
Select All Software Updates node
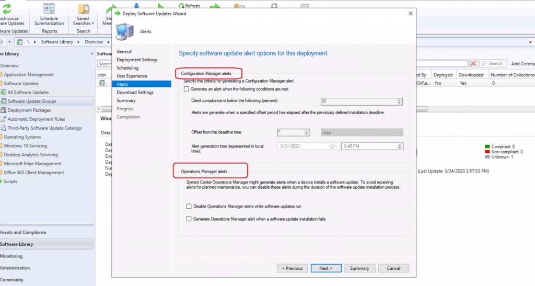pos(28,92)
